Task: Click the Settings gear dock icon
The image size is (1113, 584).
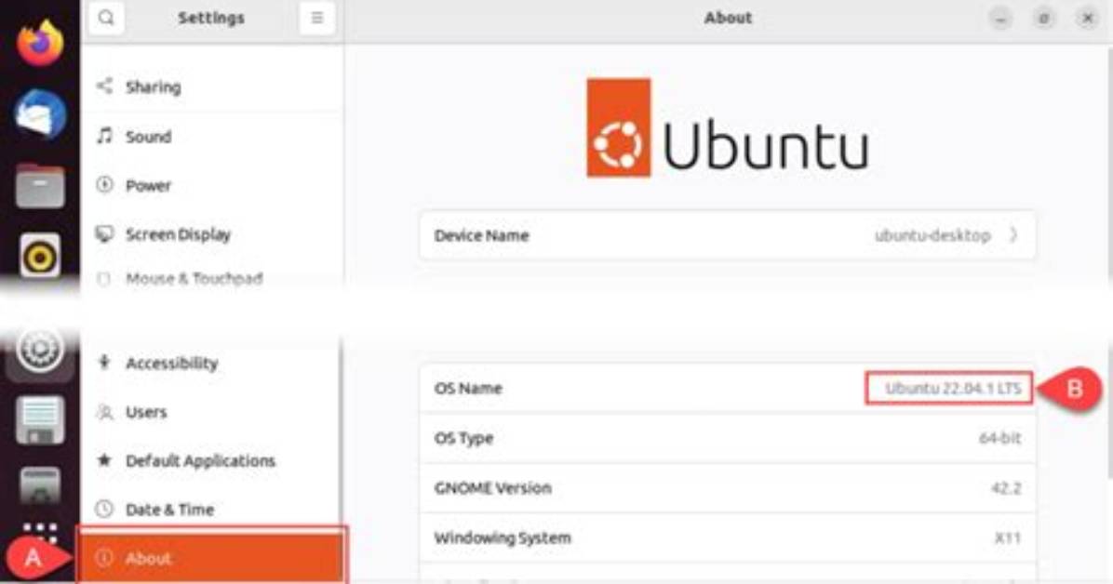Action: pos(40,349)
